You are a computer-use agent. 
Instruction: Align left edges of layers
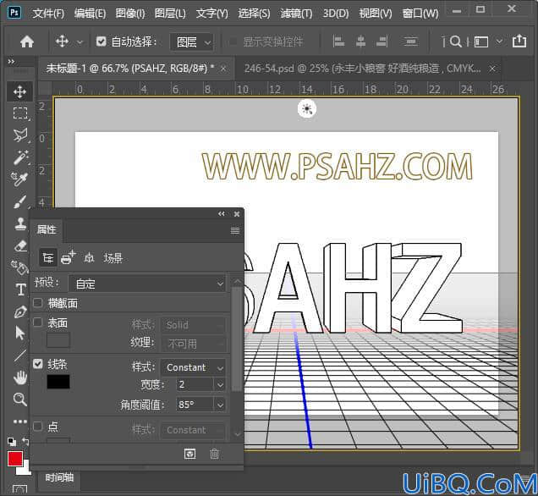(338, 41)
